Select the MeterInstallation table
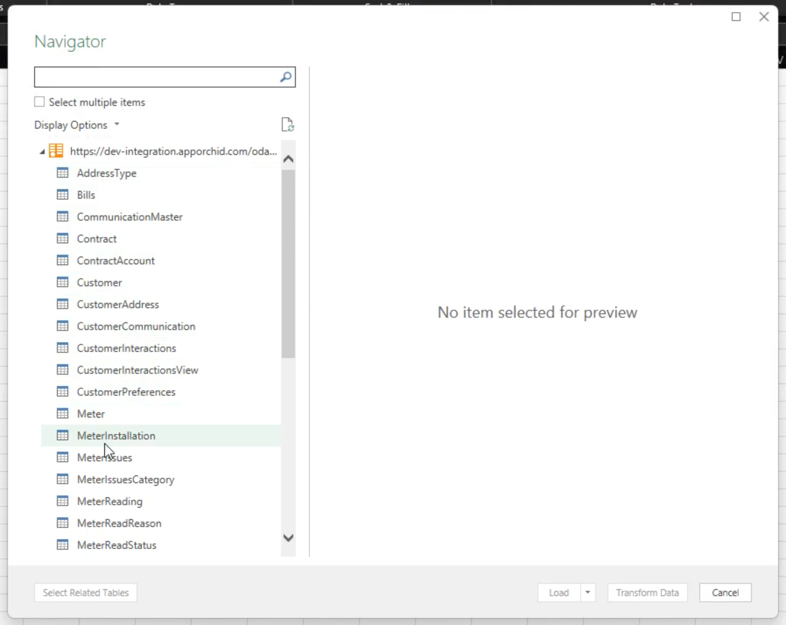Screen dimensions: 786x625 click(x=161, y=435)
